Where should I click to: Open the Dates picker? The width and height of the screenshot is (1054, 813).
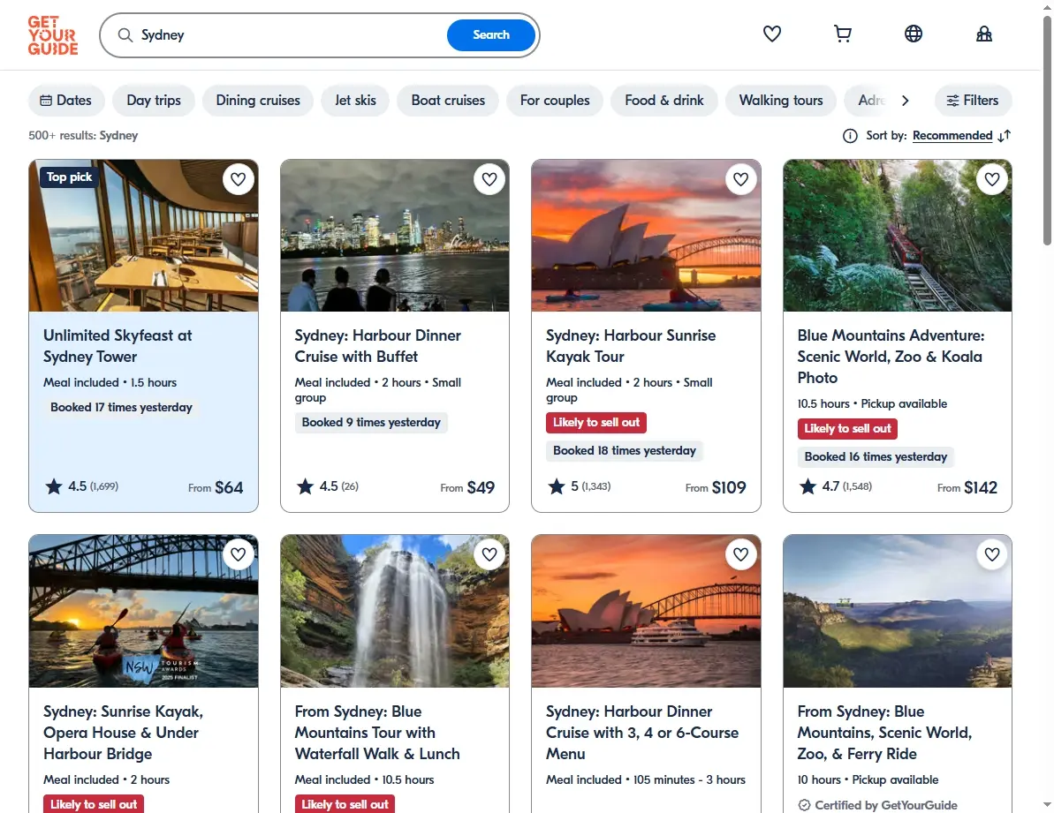[x=66, y=100]
